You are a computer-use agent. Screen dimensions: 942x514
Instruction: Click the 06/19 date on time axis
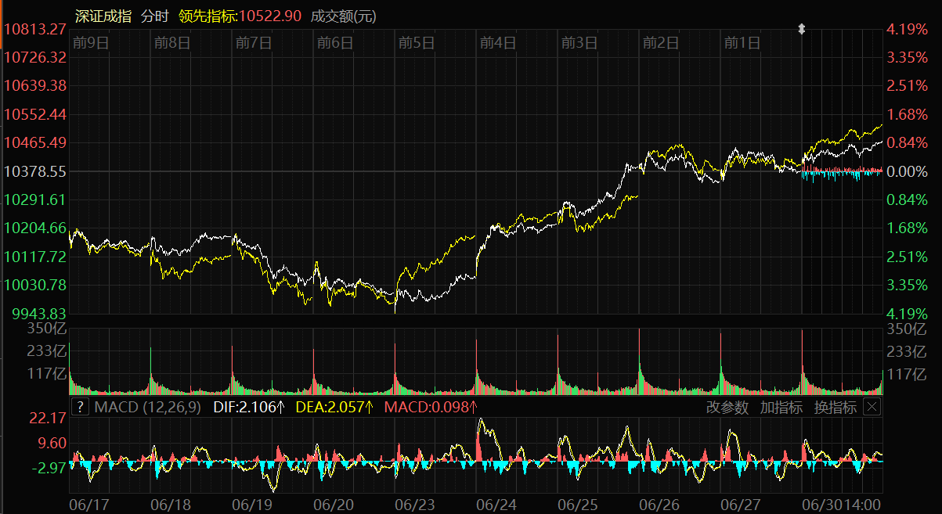point(252,504)
